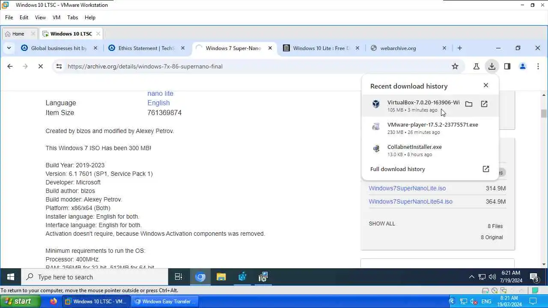Open a new Chrome tab
548x308 pixels.
(x=460, y=48)
